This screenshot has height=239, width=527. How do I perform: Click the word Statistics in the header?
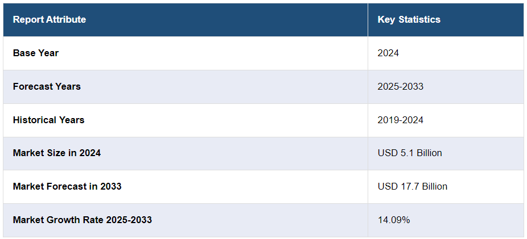pos(419,20)
